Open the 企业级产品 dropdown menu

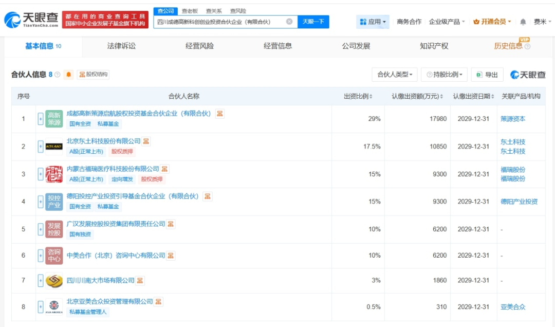tap(447, 22)
